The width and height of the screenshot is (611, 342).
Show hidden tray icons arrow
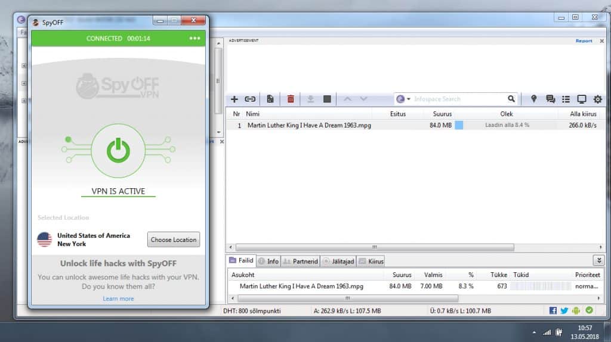(x=534, y=332)
